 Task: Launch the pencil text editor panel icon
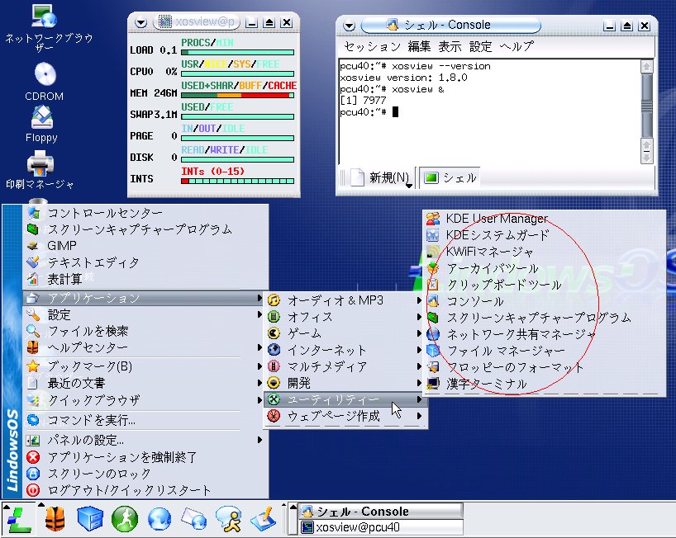(264, 519)
